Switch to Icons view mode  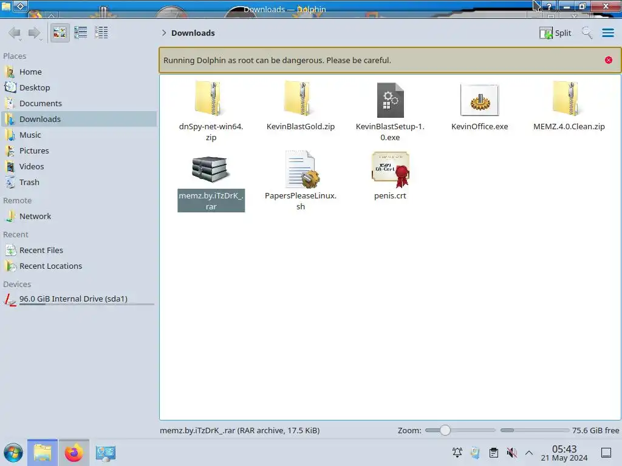(60, 33)
